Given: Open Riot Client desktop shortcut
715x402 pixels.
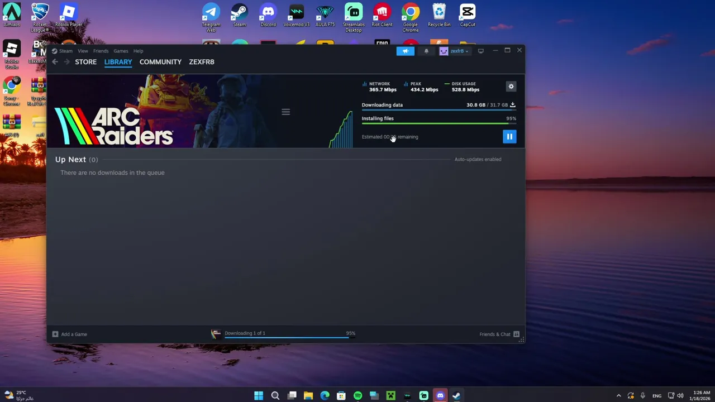Looking at the screenshot, I should [x=382, y=16].
